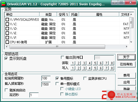This screenshot has width=138, height=102.
Task: Choose 写入 pin button 6
Action: tap(101, 68)
